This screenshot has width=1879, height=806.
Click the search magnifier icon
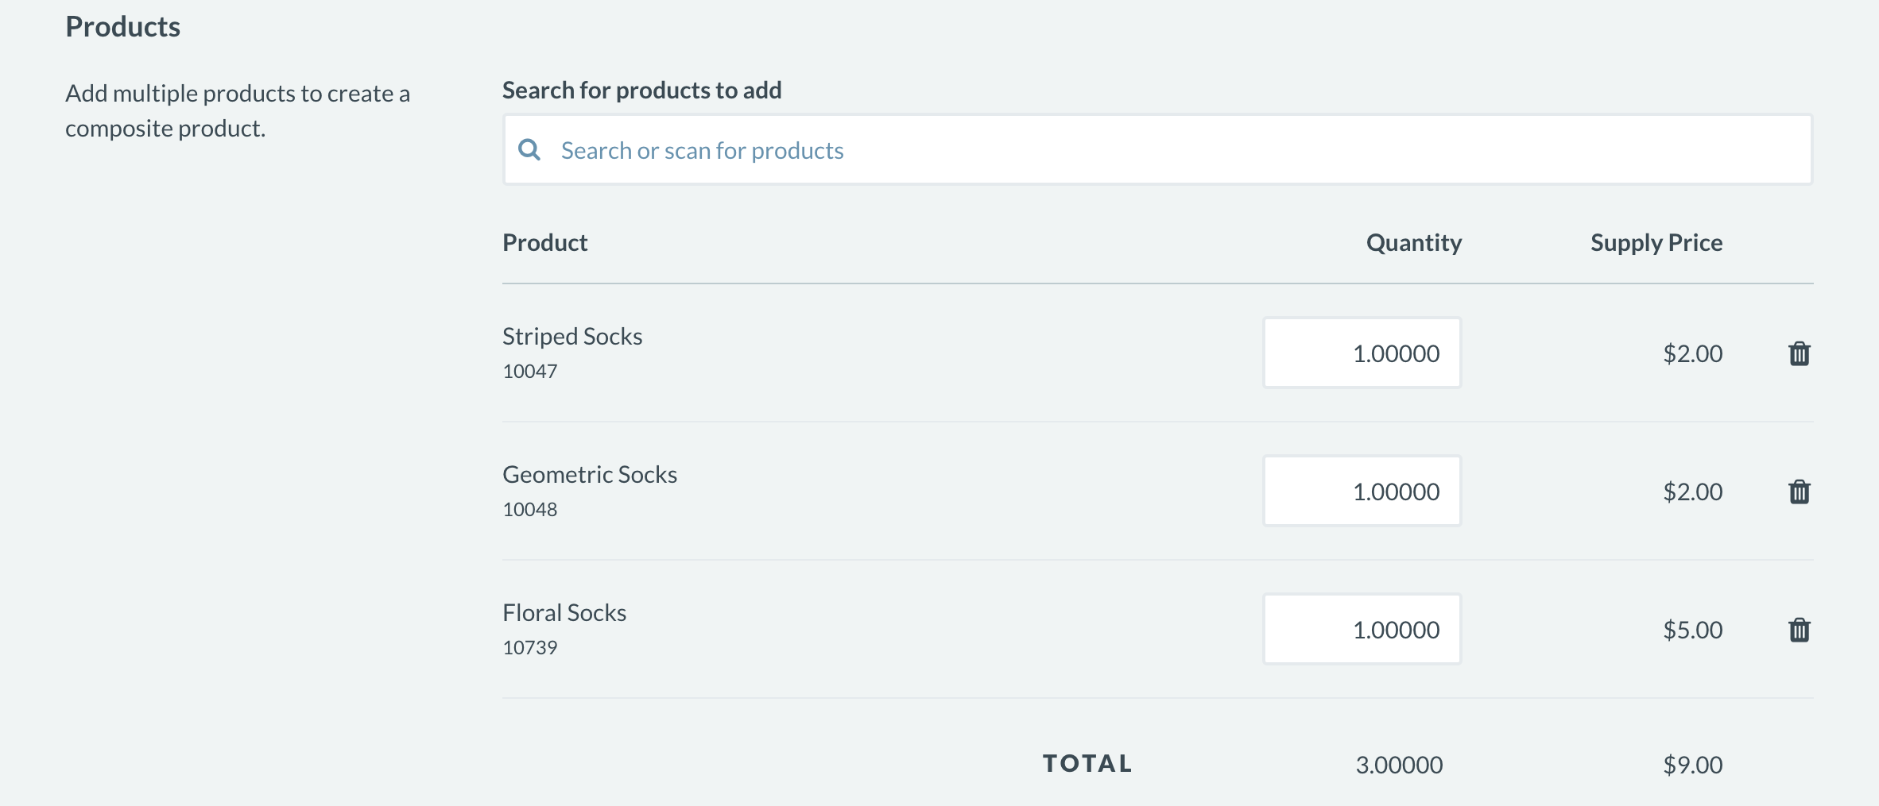click(529, 149)
